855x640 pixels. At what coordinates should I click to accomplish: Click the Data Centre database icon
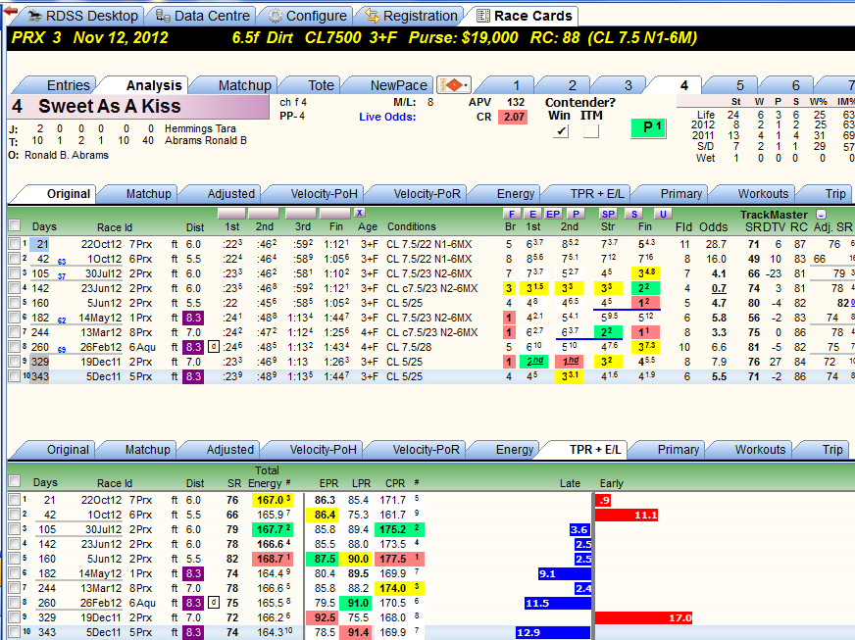pos(163,16)
